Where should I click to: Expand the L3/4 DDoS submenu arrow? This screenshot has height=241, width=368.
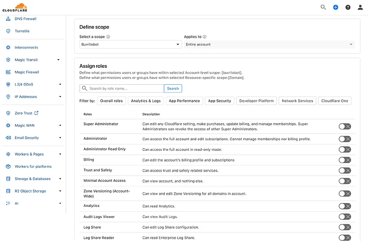coord(60,84)
